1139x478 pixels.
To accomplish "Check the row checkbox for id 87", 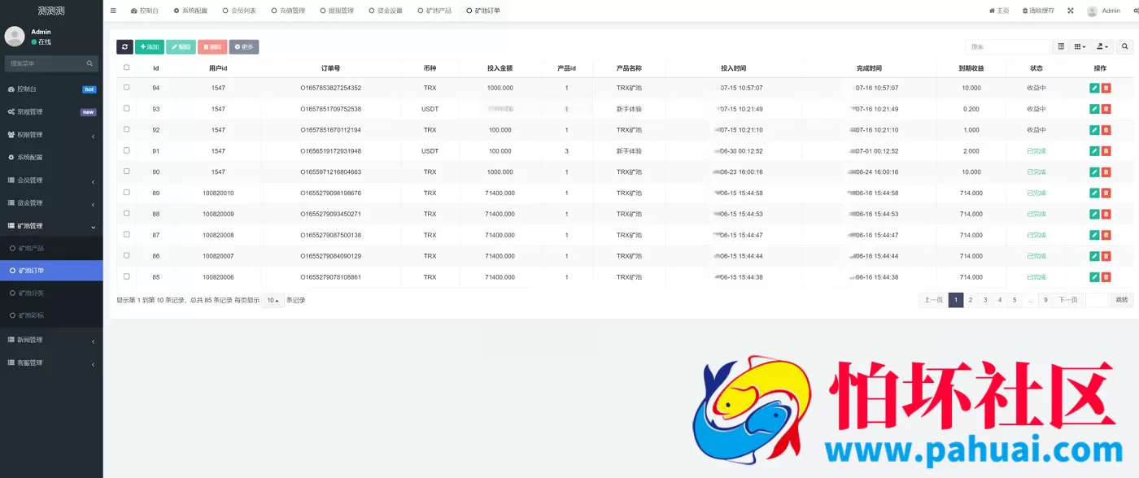I will (x=126, y=234).
